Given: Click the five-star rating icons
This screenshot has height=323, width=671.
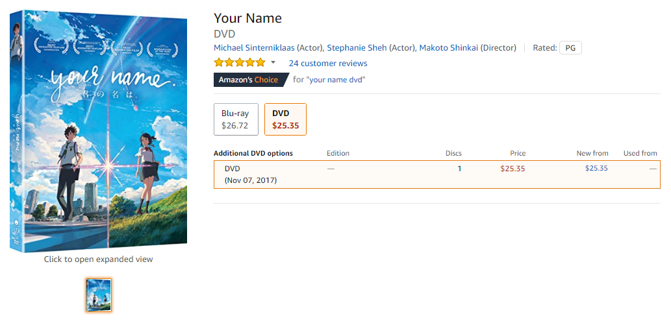Looking at the screenshot, I should (240, 63).
